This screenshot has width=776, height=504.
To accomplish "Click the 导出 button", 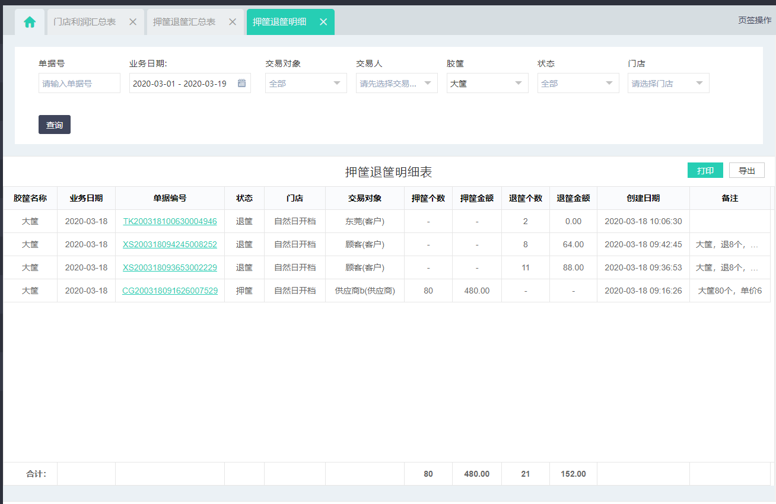I will (747, 171).
